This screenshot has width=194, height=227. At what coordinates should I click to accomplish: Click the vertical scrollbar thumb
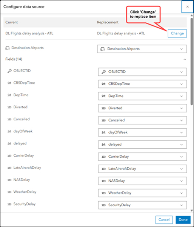click(191, 61)
